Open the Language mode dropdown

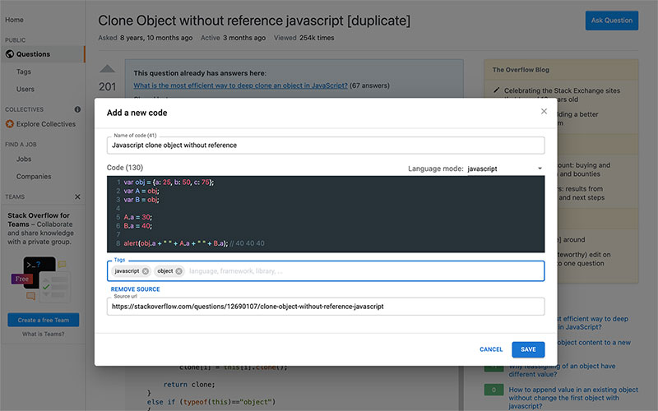(x=506, y=169)
